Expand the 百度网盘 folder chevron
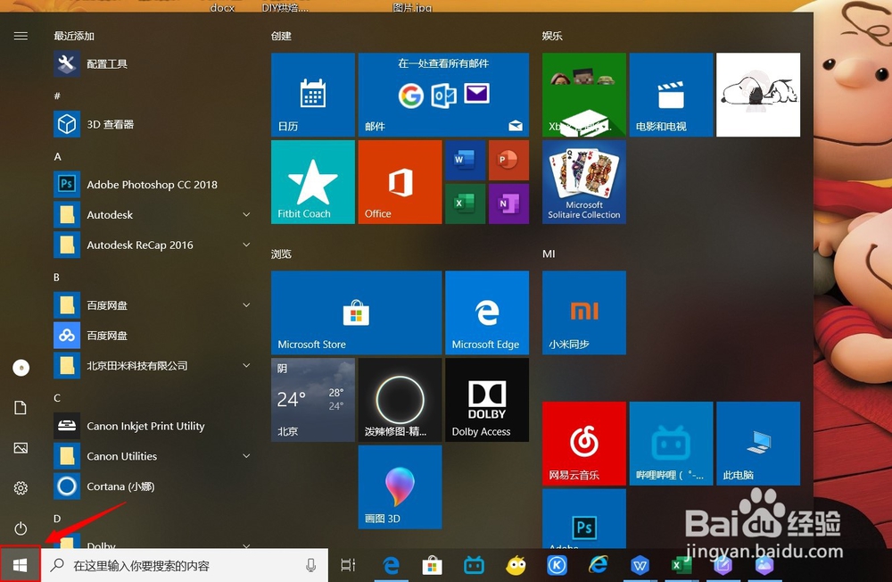Image resolution: width=892 pixels, height=582 pixels. click(246, 305)
